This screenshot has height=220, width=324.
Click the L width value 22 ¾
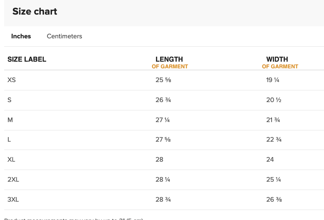[x=274, y=140]
